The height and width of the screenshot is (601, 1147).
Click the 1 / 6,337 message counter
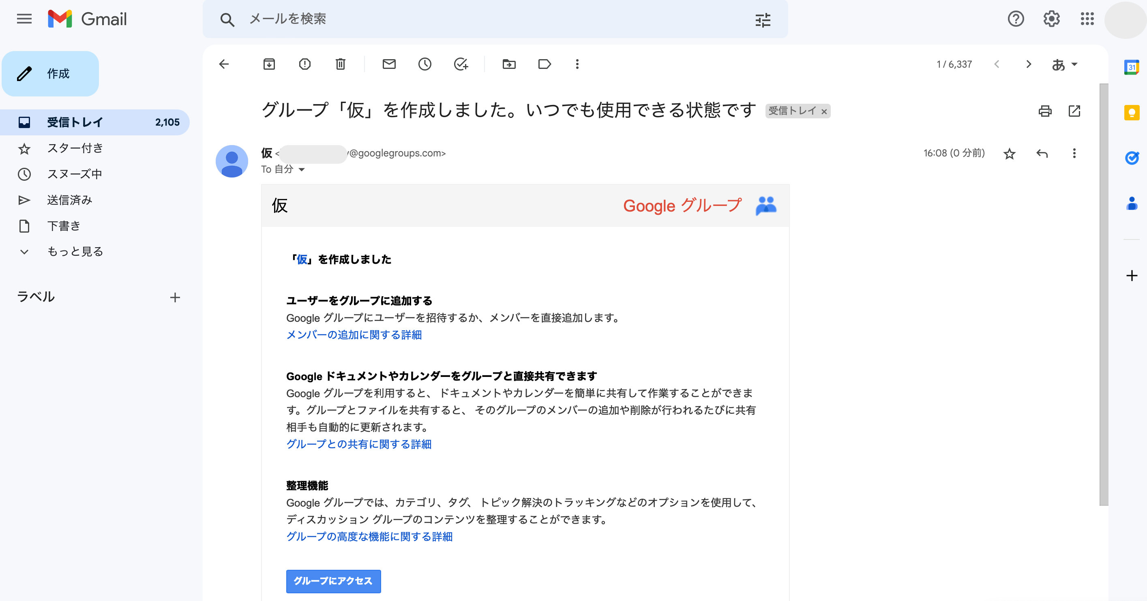coord(954,64)
